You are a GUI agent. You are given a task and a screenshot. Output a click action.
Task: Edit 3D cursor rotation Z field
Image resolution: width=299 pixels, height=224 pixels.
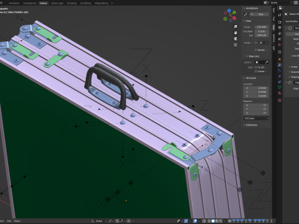point(256,113)
